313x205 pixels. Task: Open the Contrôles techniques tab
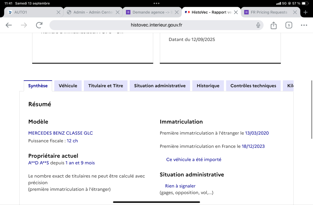(x=253, y=86)
